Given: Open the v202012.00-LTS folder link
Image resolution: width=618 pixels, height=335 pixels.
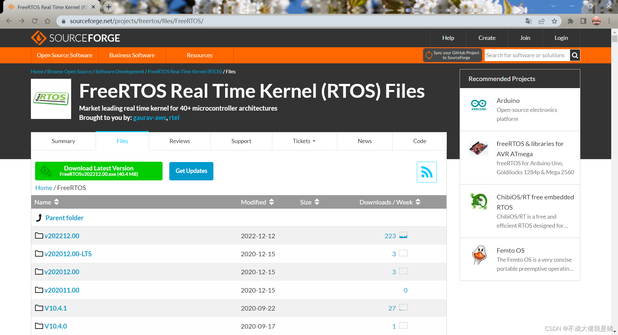Looking at the screenshot, I should pyautogui.click(x=68, y=254).
